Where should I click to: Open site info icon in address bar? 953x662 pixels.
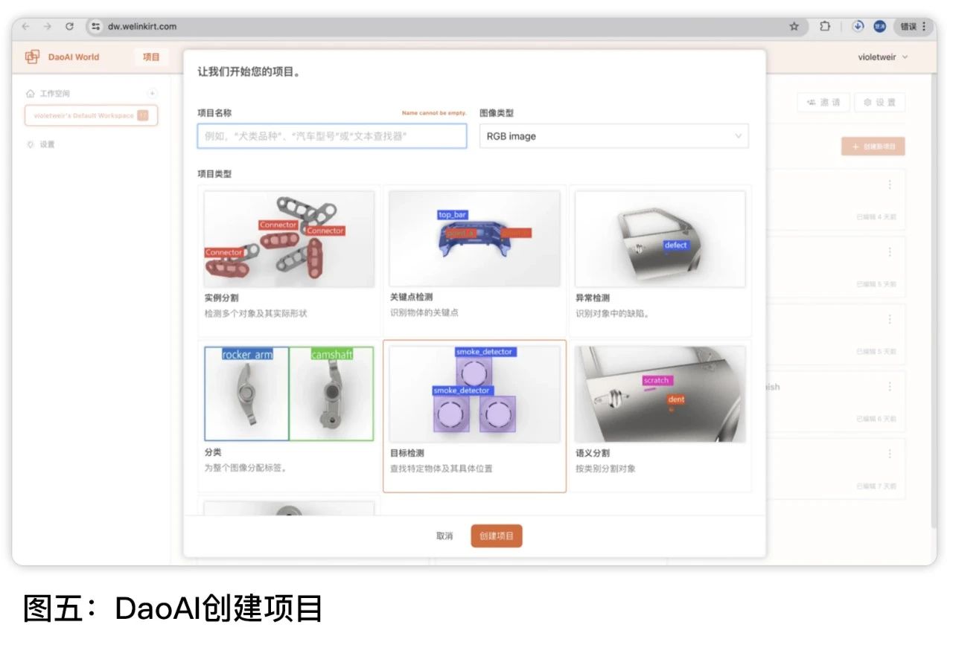click(x=95, y=26)
